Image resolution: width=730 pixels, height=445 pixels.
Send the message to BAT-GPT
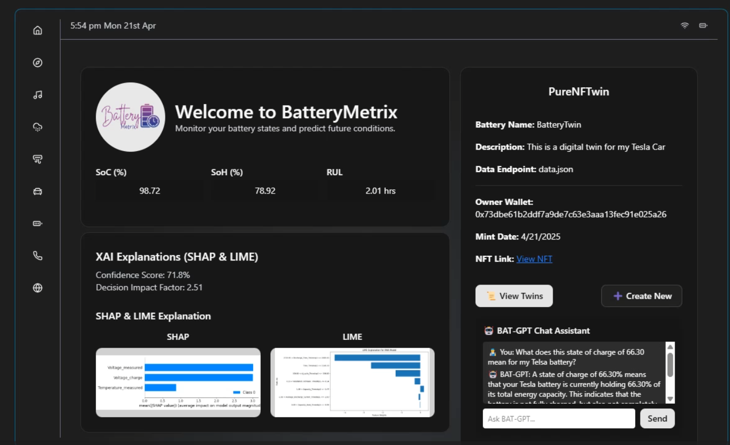pyautogui.click(x=657, y=418)
